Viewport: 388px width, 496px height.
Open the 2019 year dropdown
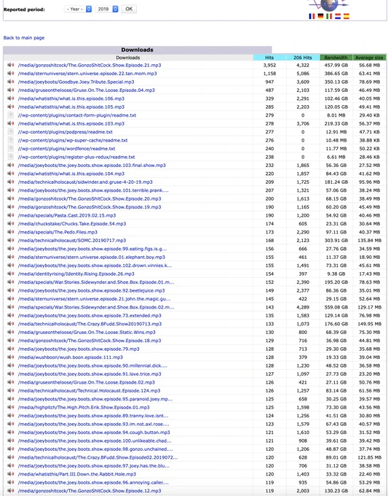[107, 9]
